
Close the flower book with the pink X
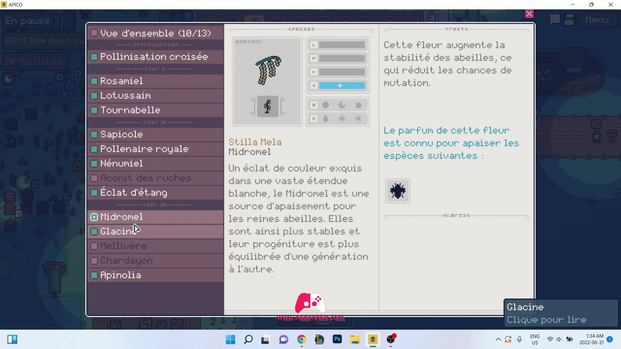point(529,14)
